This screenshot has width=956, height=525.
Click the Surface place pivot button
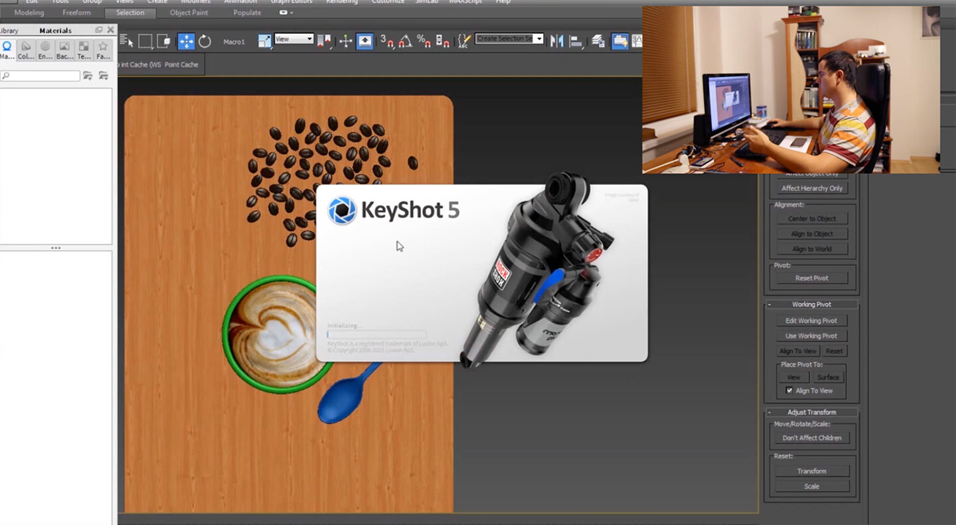point(828,377)
